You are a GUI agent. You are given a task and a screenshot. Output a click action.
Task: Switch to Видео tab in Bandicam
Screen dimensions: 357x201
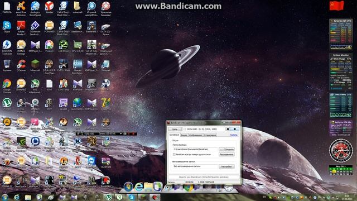pyautogui.click(x=184, y=135)
